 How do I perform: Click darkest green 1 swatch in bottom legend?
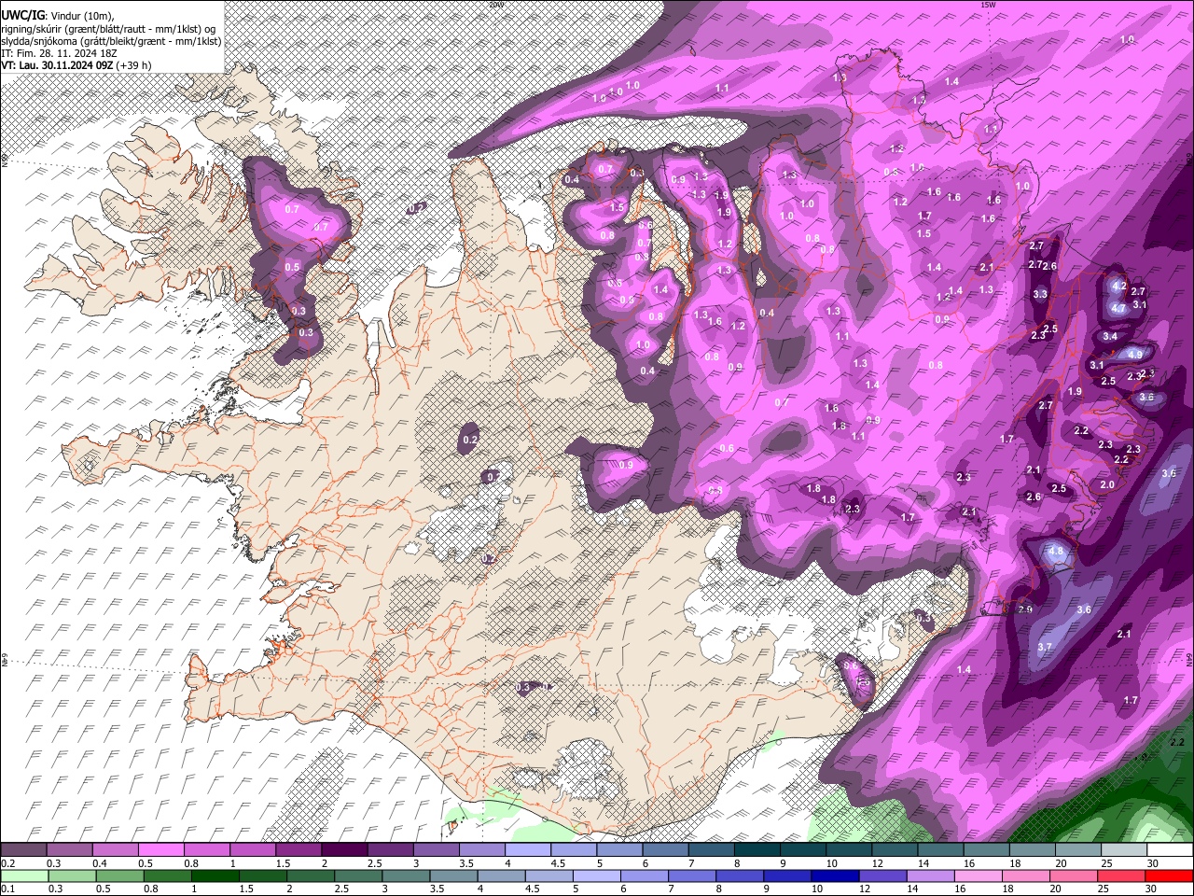pos(215,875)
